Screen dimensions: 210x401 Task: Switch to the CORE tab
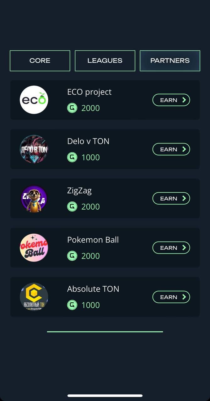pos(40,60)
